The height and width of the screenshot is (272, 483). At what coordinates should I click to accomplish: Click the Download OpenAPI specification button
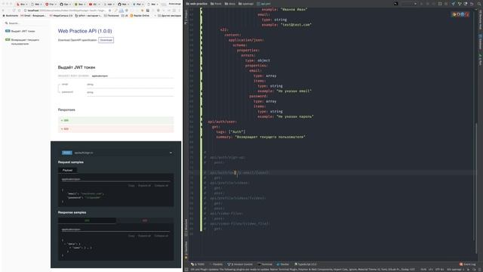click(x=106, y=40)
